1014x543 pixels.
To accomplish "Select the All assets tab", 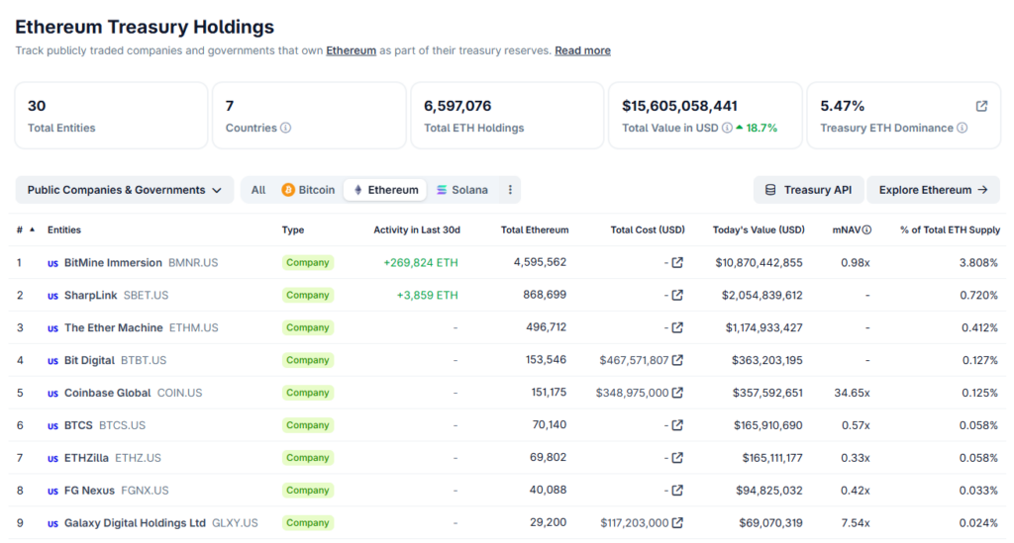I will tap(258, 190).
